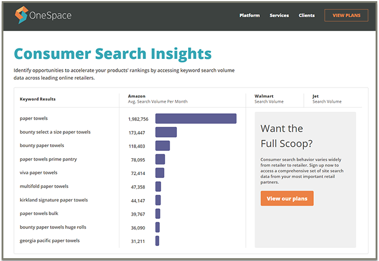Viewport: 379px width, 261px height.
Task: Select bounty select a size paper towels
Action: click(55, 132)
